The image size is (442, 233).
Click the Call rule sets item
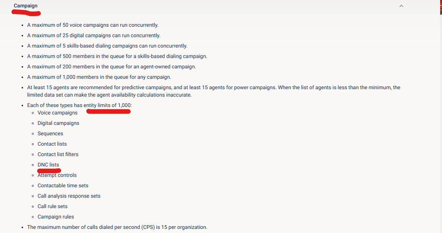(x=53, y=206)
